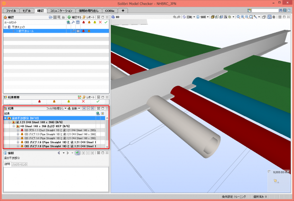Viewport: 294px width, 201px height.
Task: Click the red X rejected icon in results summary
Action: coord(83,101)
